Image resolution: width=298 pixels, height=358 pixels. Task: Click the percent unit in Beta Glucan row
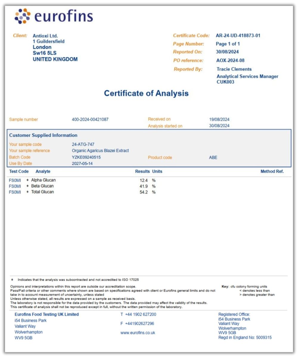(154, 186)
